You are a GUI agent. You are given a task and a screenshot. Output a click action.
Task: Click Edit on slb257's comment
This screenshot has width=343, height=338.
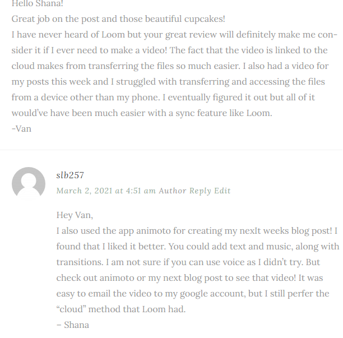223,191
